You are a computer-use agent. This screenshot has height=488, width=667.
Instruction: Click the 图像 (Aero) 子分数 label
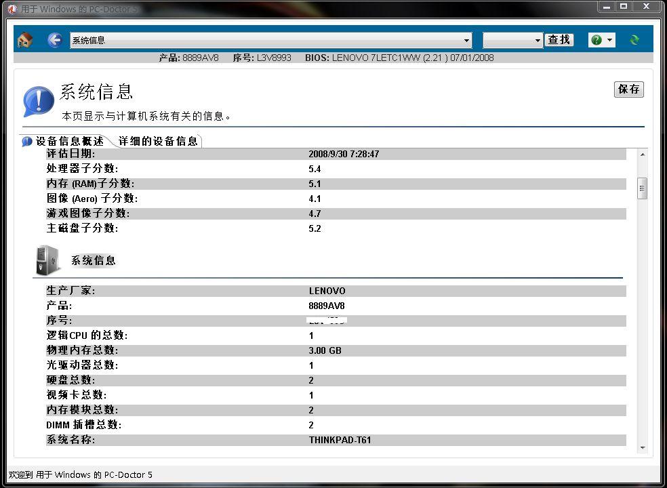coord(92,199)
